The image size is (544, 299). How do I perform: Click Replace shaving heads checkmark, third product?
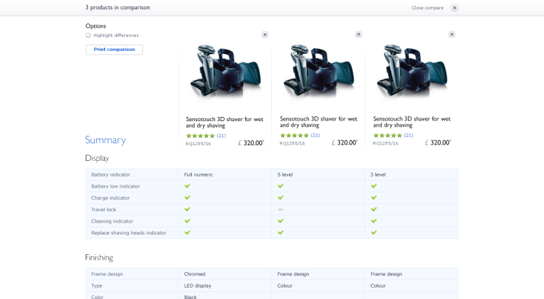[x=374, y=232]
